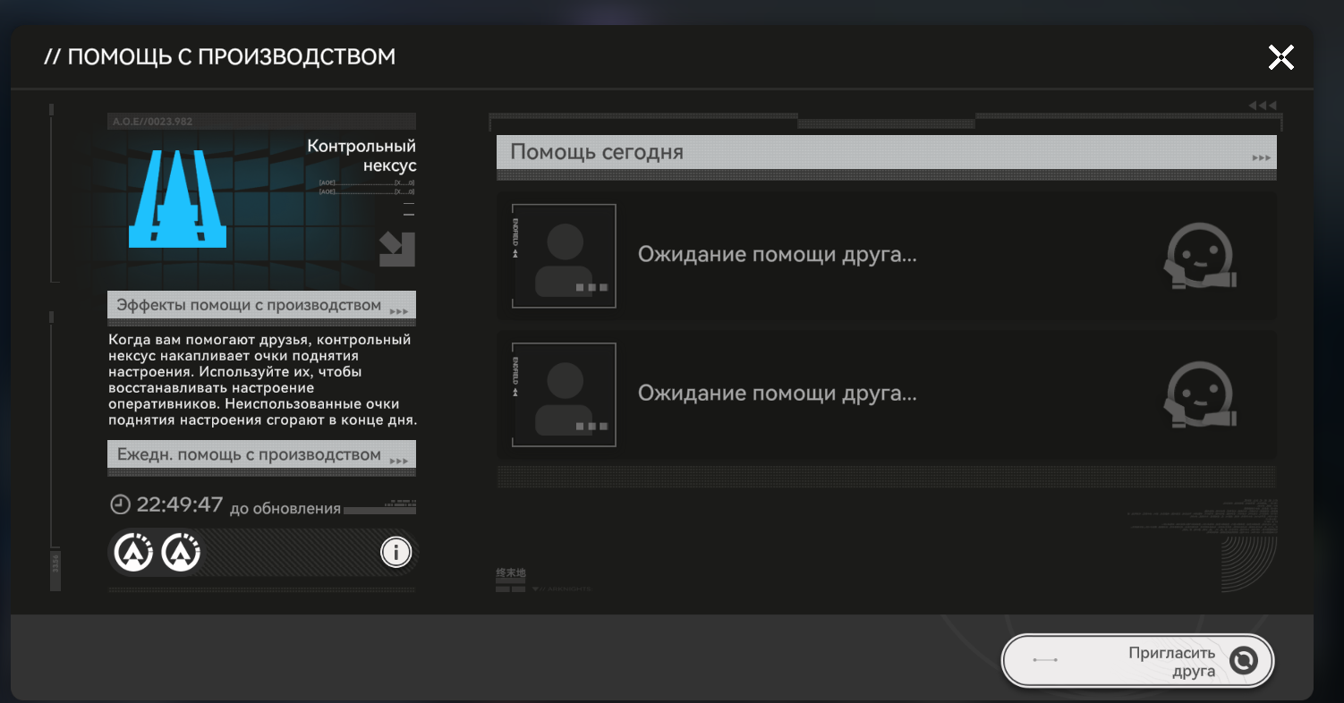This screenshot has height=703, width=1344.
Task: Click the до обновления label
Action: [285, 509]
